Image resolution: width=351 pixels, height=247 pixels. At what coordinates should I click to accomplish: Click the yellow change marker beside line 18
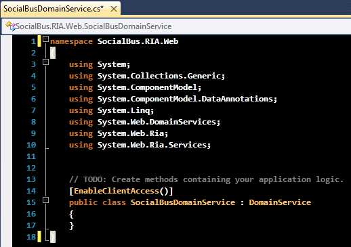(x=39, y=237)
